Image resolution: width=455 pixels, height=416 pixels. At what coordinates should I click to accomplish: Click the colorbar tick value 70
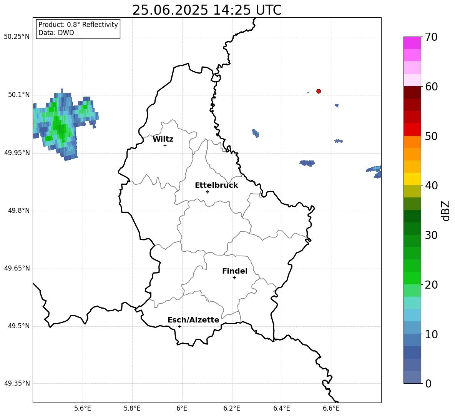click(x=431, y=37)
